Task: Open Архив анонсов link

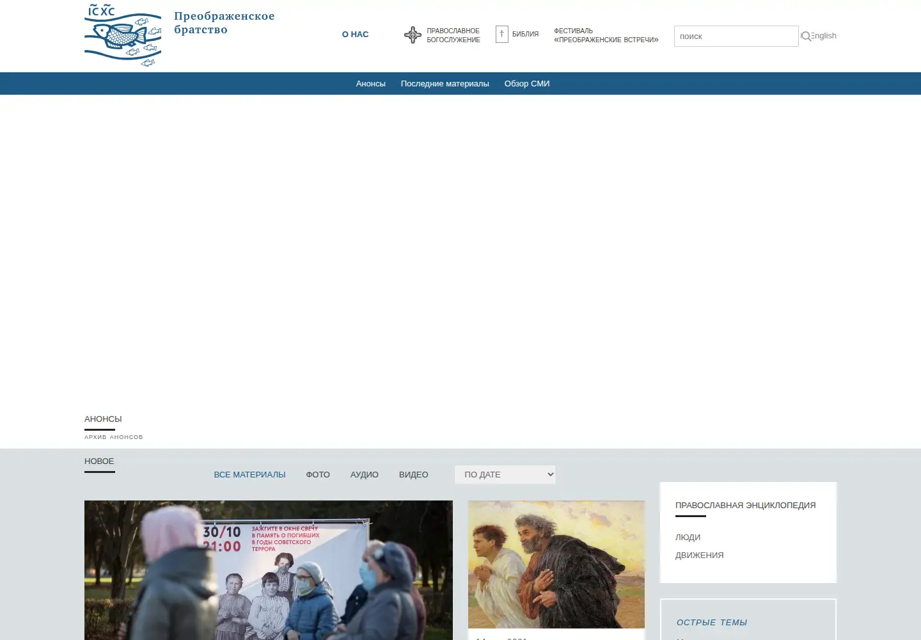Action: pos(114,437)
